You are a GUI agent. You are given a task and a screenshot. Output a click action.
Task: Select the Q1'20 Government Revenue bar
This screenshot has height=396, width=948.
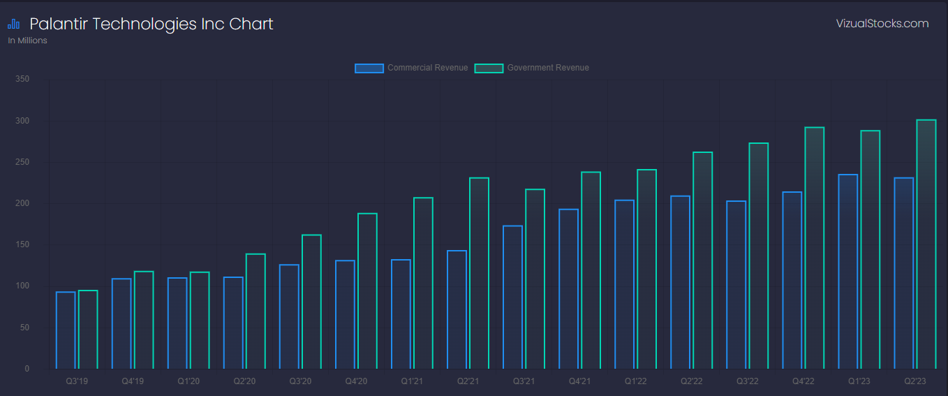(200, 321)
